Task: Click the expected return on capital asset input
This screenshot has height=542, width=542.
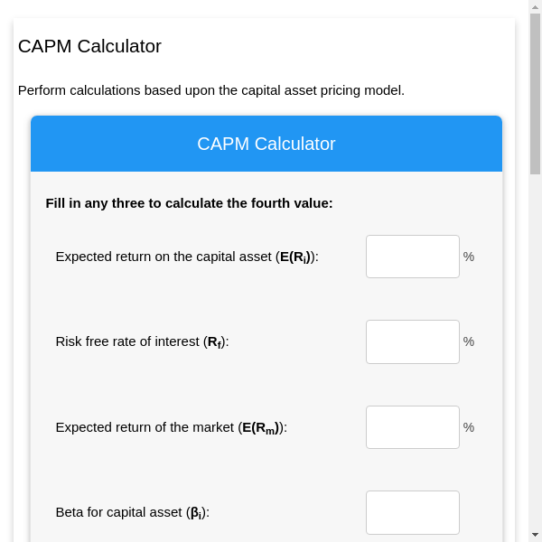Action: (412, 257)
